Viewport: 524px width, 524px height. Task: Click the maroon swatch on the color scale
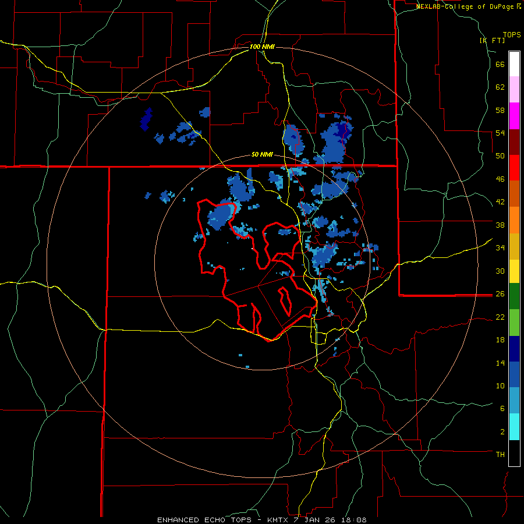[514, 143]
